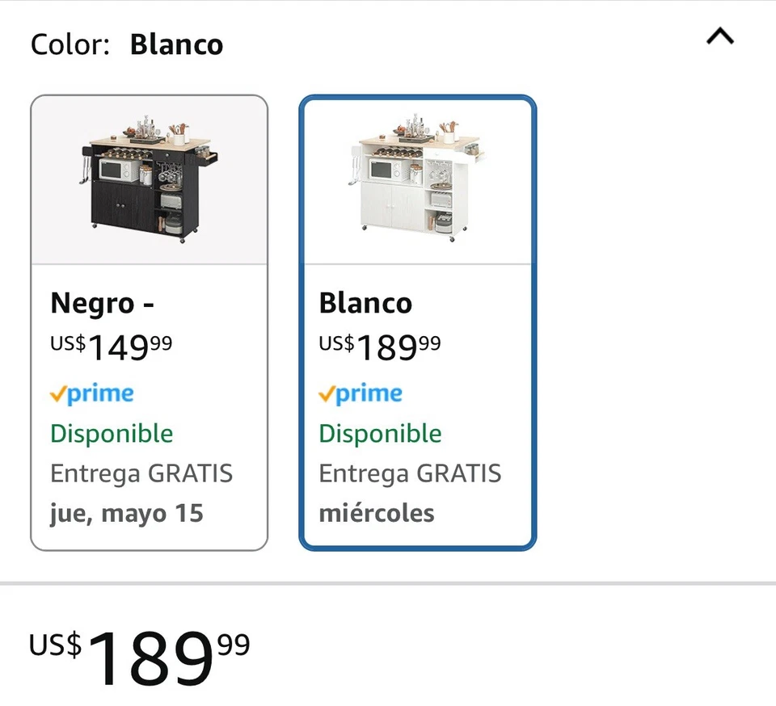Image resolution: width=776 pixels, height=706 pixels.
Task: Click Entrega GRATIS on the Blanco card
Action: click(411, 473)
